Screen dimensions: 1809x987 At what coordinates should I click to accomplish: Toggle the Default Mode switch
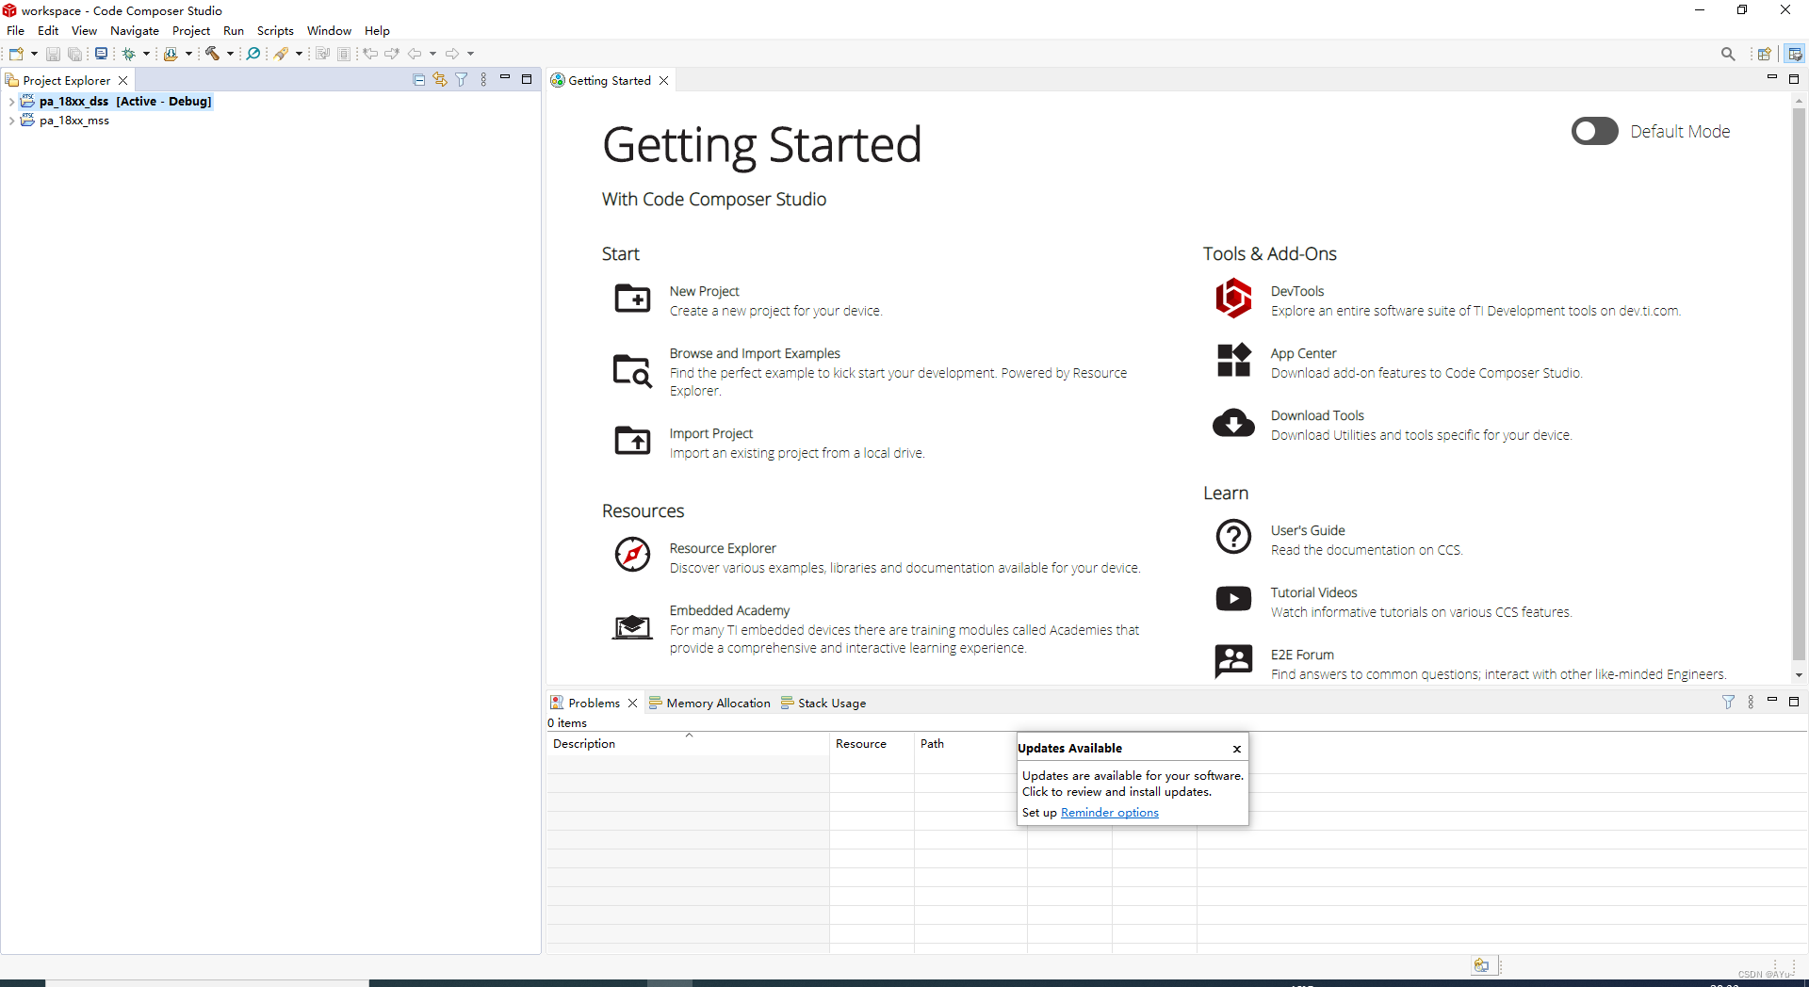1594,132
